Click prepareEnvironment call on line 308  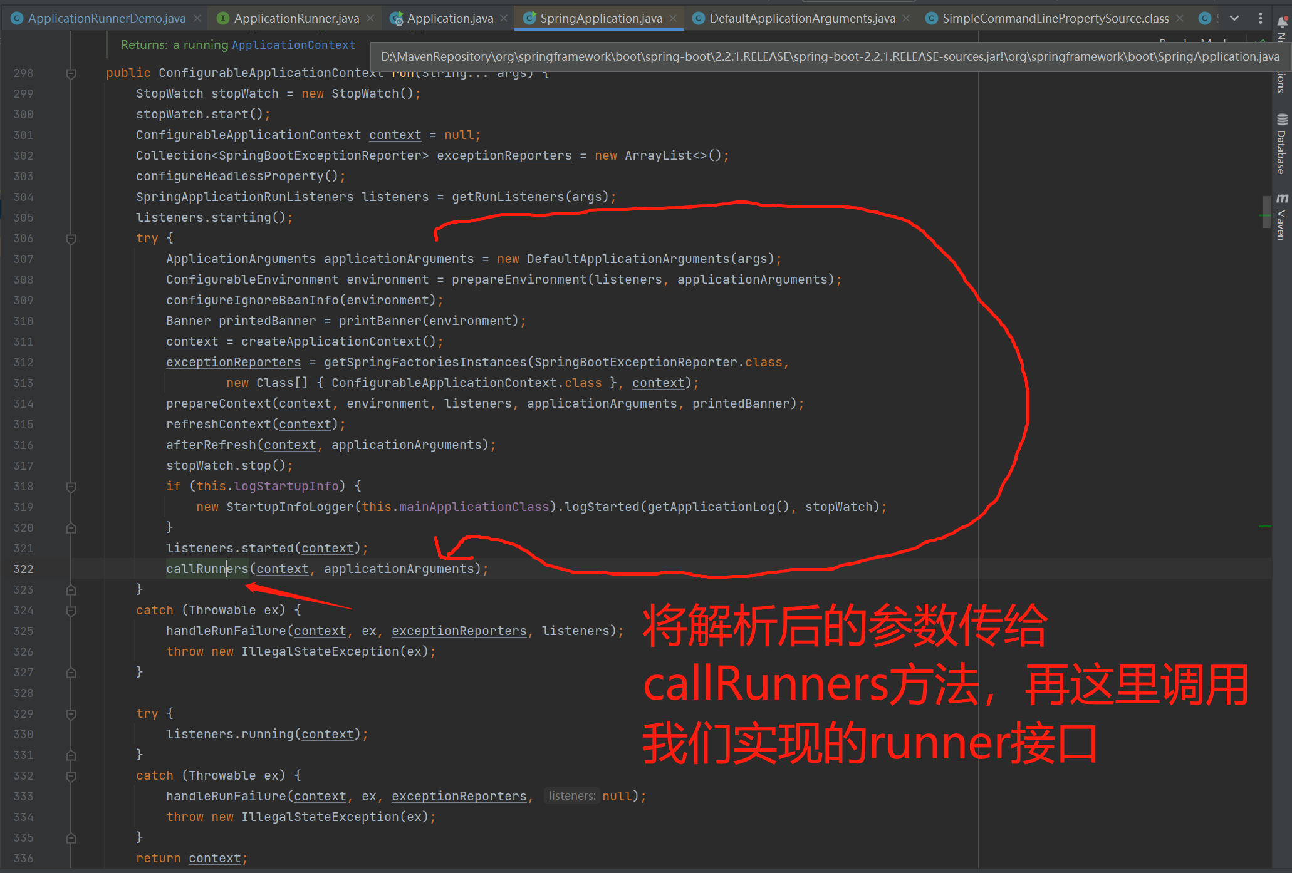click(519, 279)
